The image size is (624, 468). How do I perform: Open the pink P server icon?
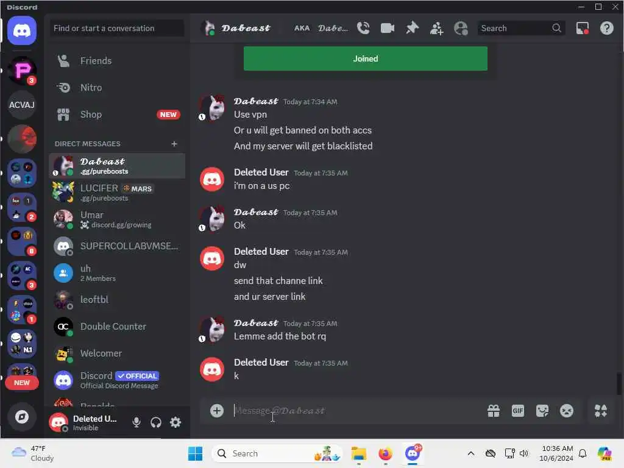[x=22, y=71]
